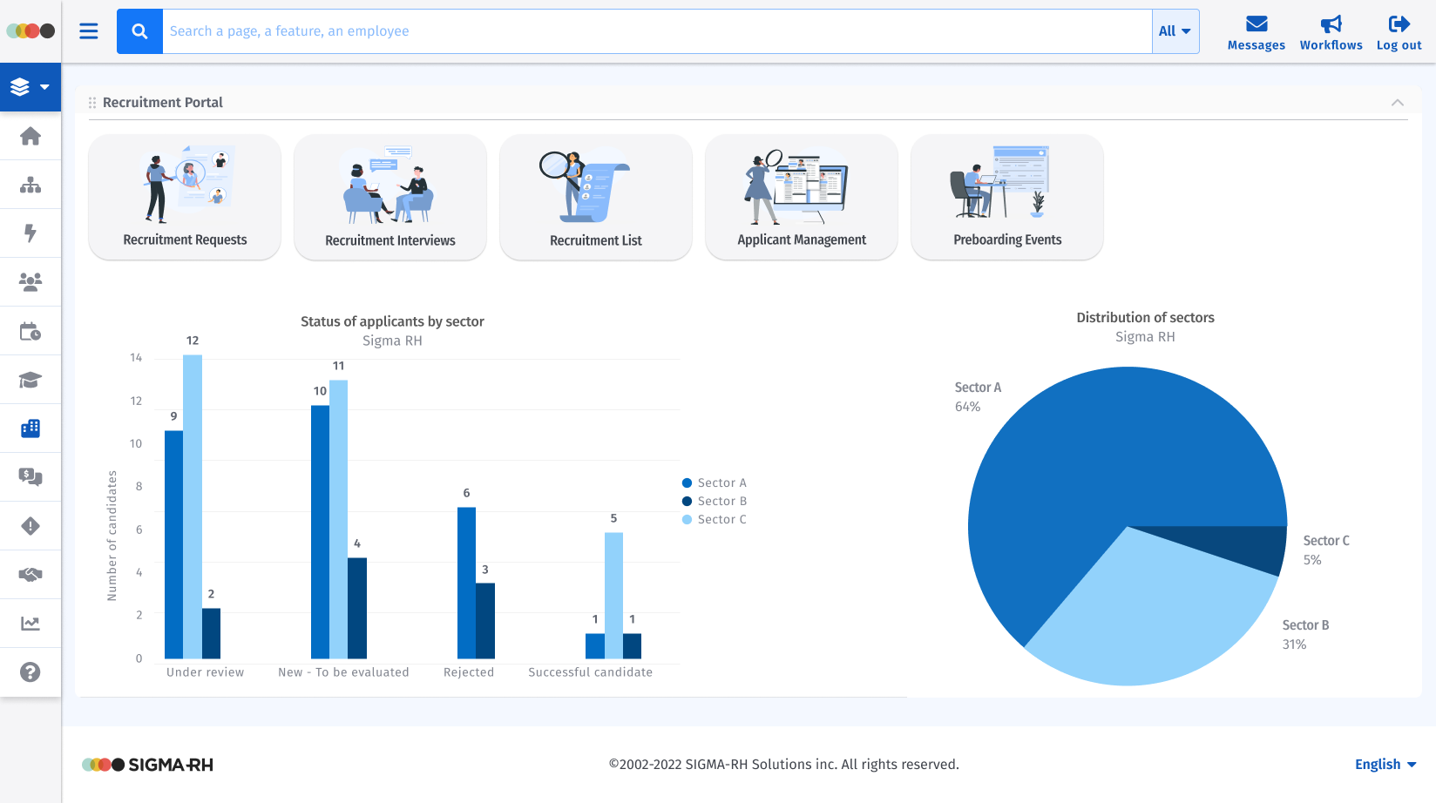Open the warning diamond sidebar icon

pos(30,526)
